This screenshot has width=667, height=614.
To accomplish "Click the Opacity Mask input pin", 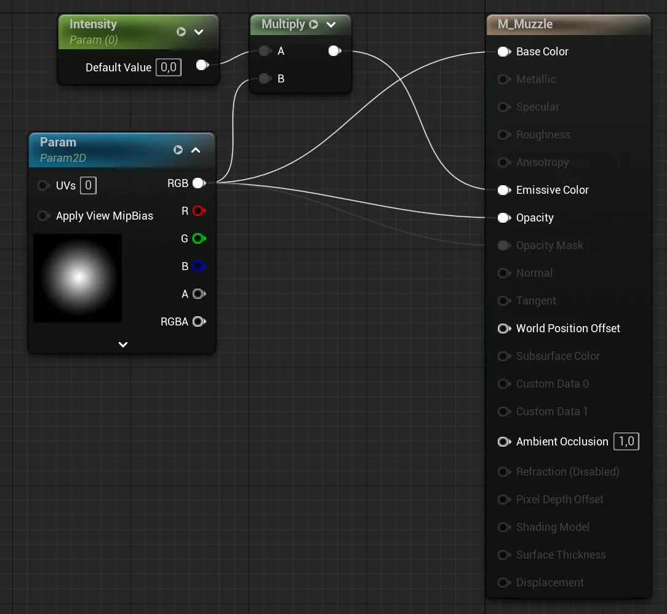I will (x=504, y=245).
